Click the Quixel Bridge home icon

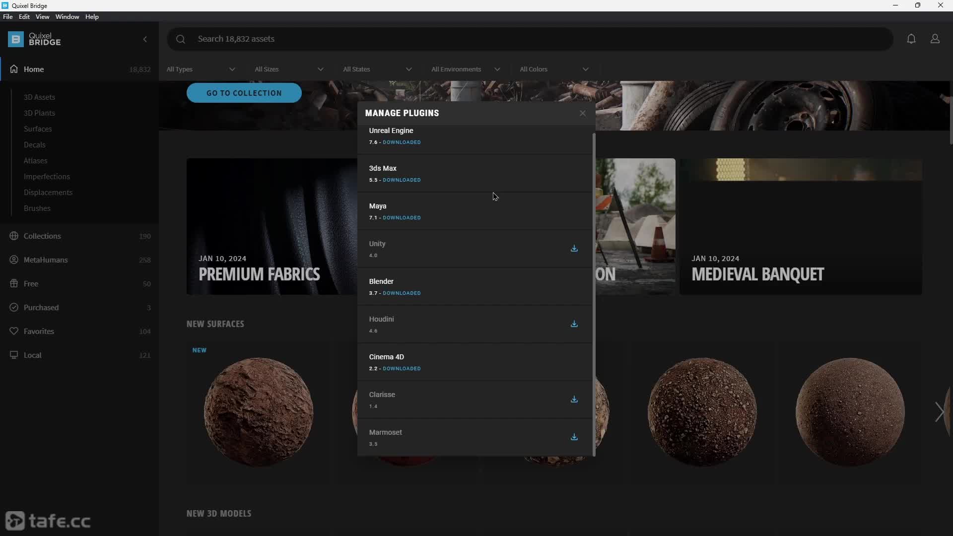click(x=14, y=68)
